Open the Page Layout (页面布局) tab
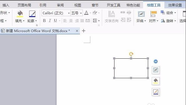186x105 pixels. pos(24,5)
